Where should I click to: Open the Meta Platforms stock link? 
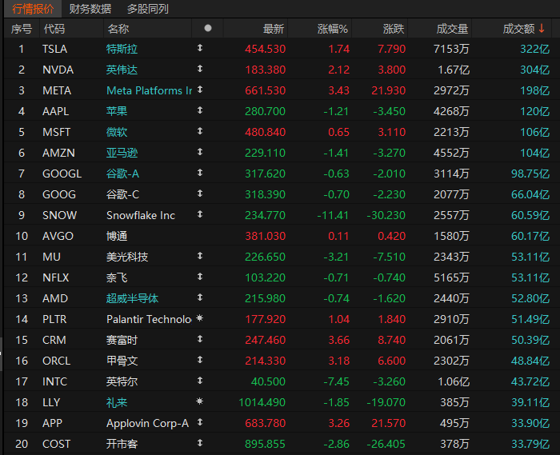click(150, 90)
